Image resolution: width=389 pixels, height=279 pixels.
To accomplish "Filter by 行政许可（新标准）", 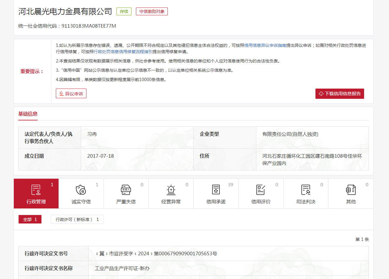I will (77, 220).
